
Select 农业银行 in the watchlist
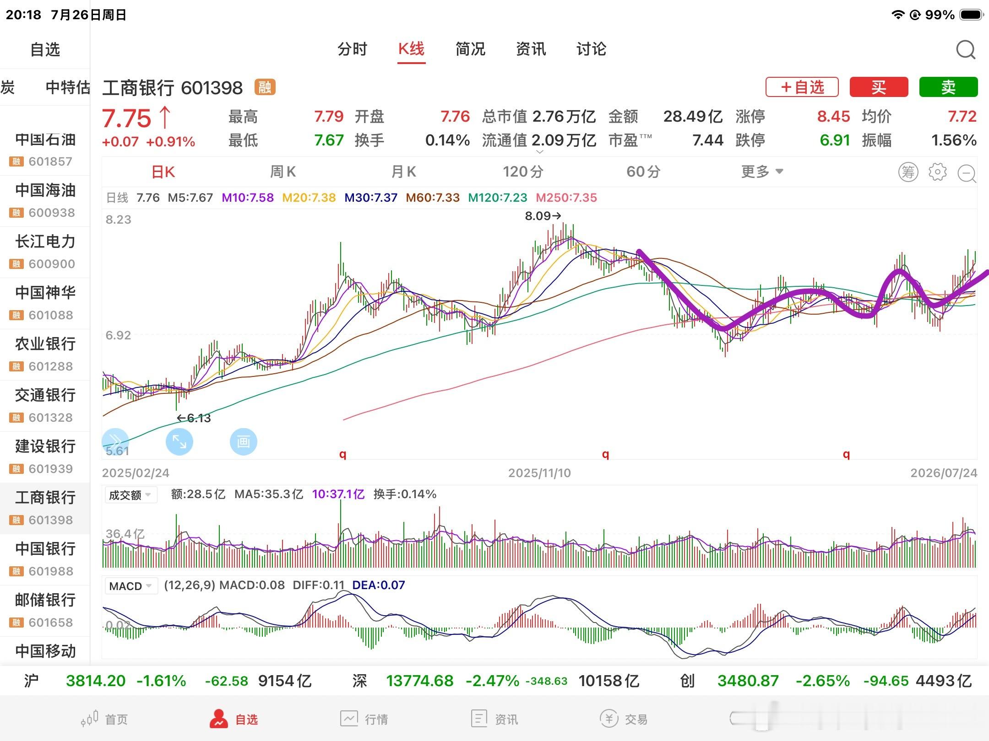(45, 354)
